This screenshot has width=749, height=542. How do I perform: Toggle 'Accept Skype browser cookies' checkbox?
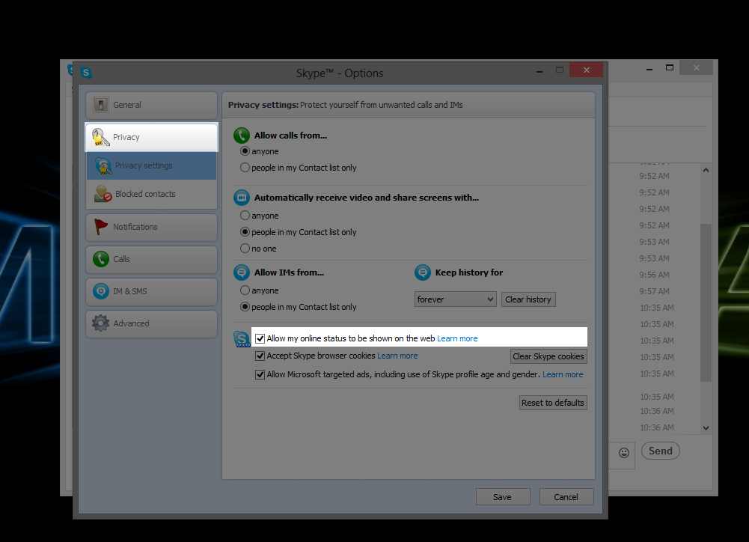pyautogui.click(x=260, y=356)
